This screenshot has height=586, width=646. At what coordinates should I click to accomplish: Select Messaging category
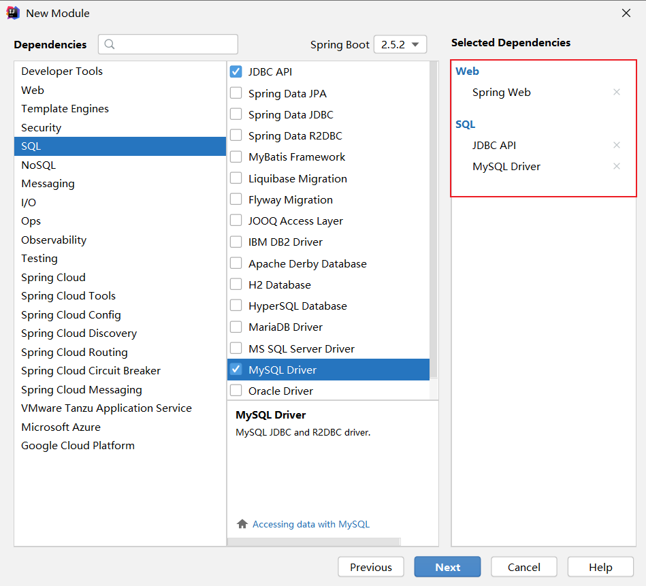[x=120, y=184]
